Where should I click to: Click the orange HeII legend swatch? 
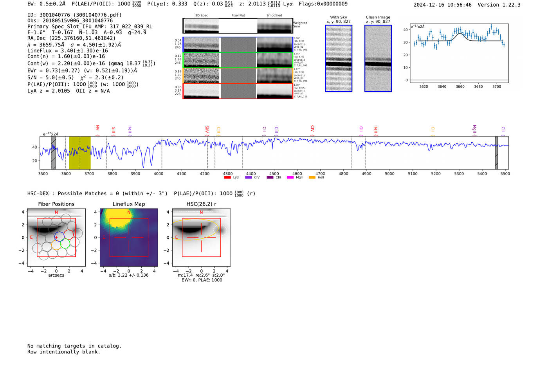tap(312, 178)
